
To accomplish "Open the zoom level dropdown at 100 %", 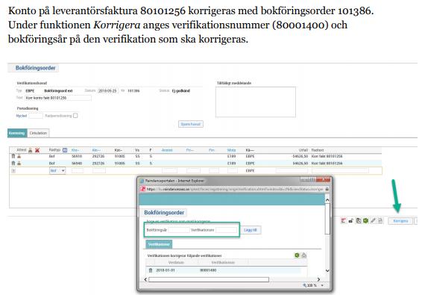I will pyautogui.click(x=322, y=285).
